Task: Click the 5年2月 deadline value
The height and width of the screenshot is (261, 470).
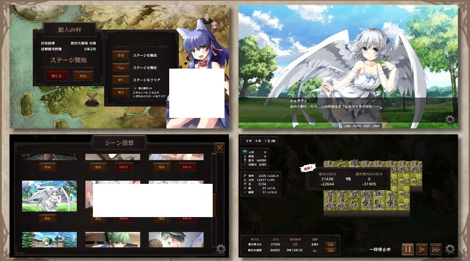Action: coord(90,49)
